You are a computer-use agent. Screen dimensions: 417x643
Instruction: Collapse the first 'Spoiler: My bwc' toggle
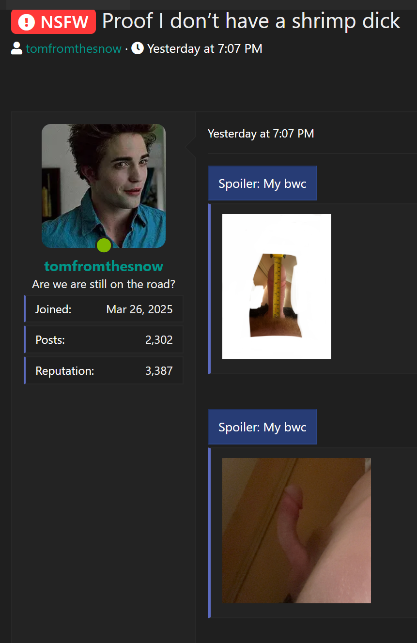pos(262,183)
